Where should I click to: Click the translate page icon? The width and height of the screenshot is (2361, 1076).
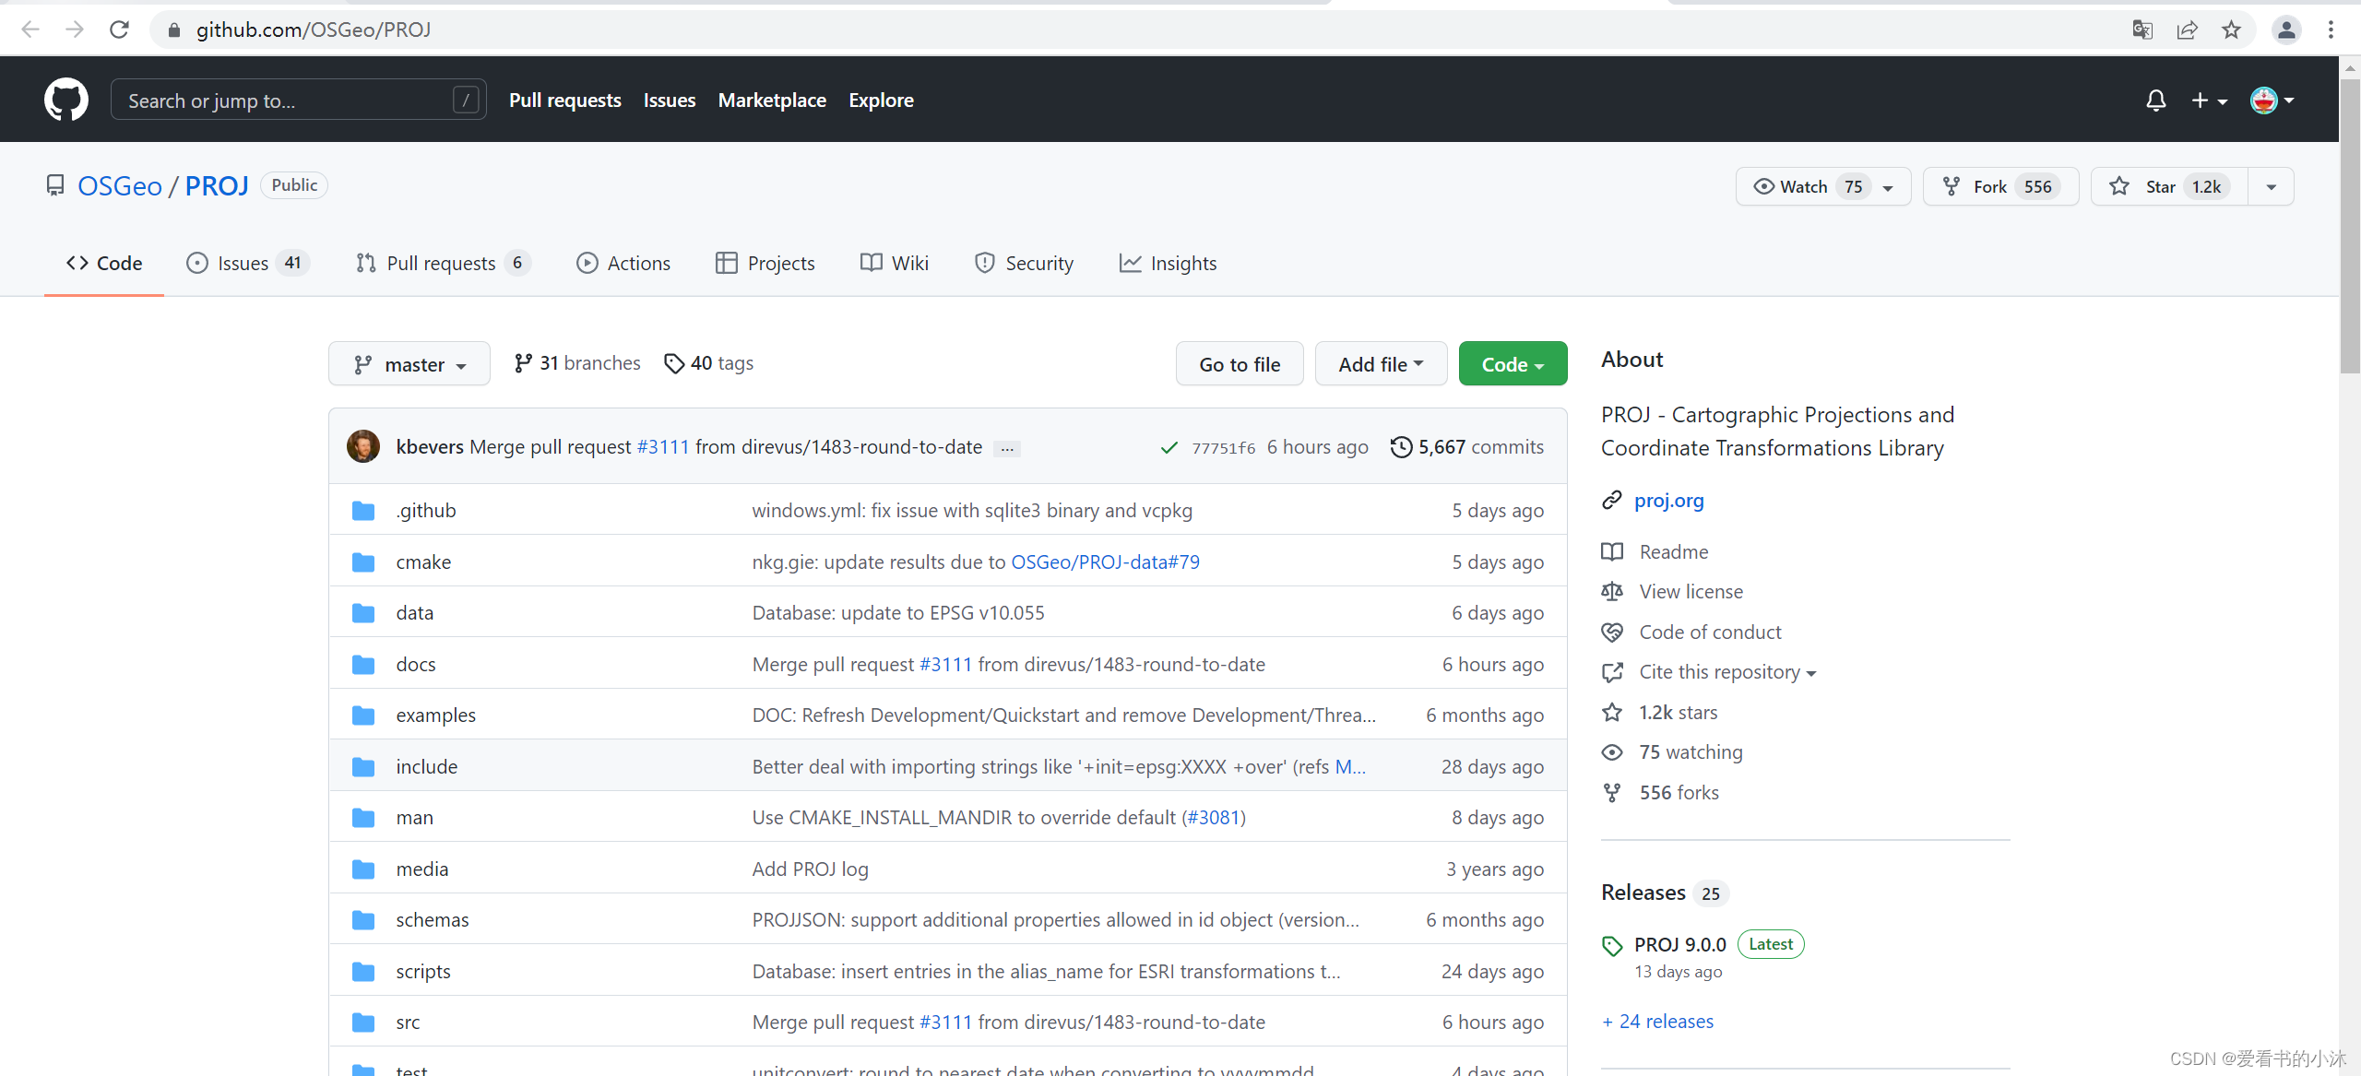(2142, 30)
